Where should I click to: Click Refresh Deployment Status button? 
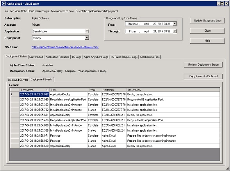click(x=203, y=65)
